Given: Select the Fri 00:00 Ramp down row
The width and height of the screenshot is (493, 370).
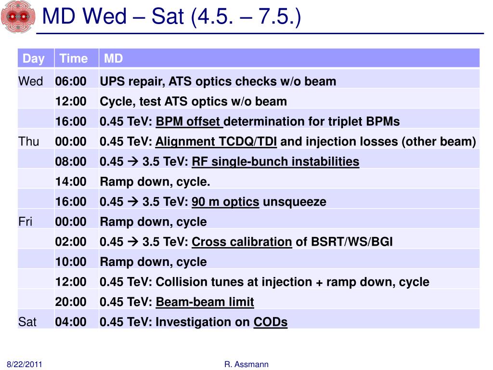Looking at the screenshot, I should (249, 222).
